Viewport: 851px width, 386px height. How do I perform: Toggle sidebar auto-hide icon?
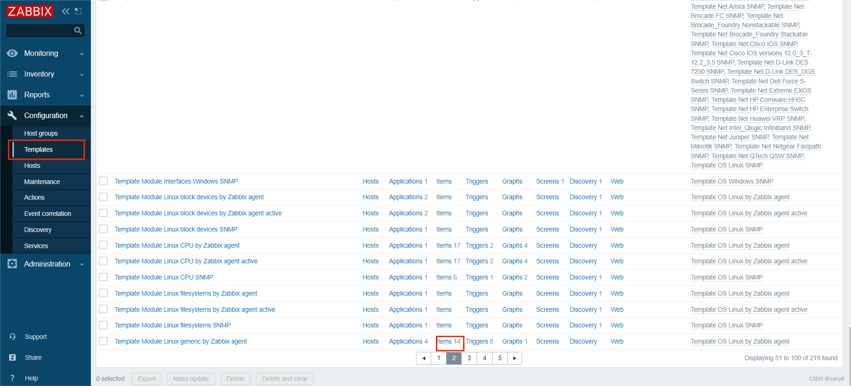point(78,11)
